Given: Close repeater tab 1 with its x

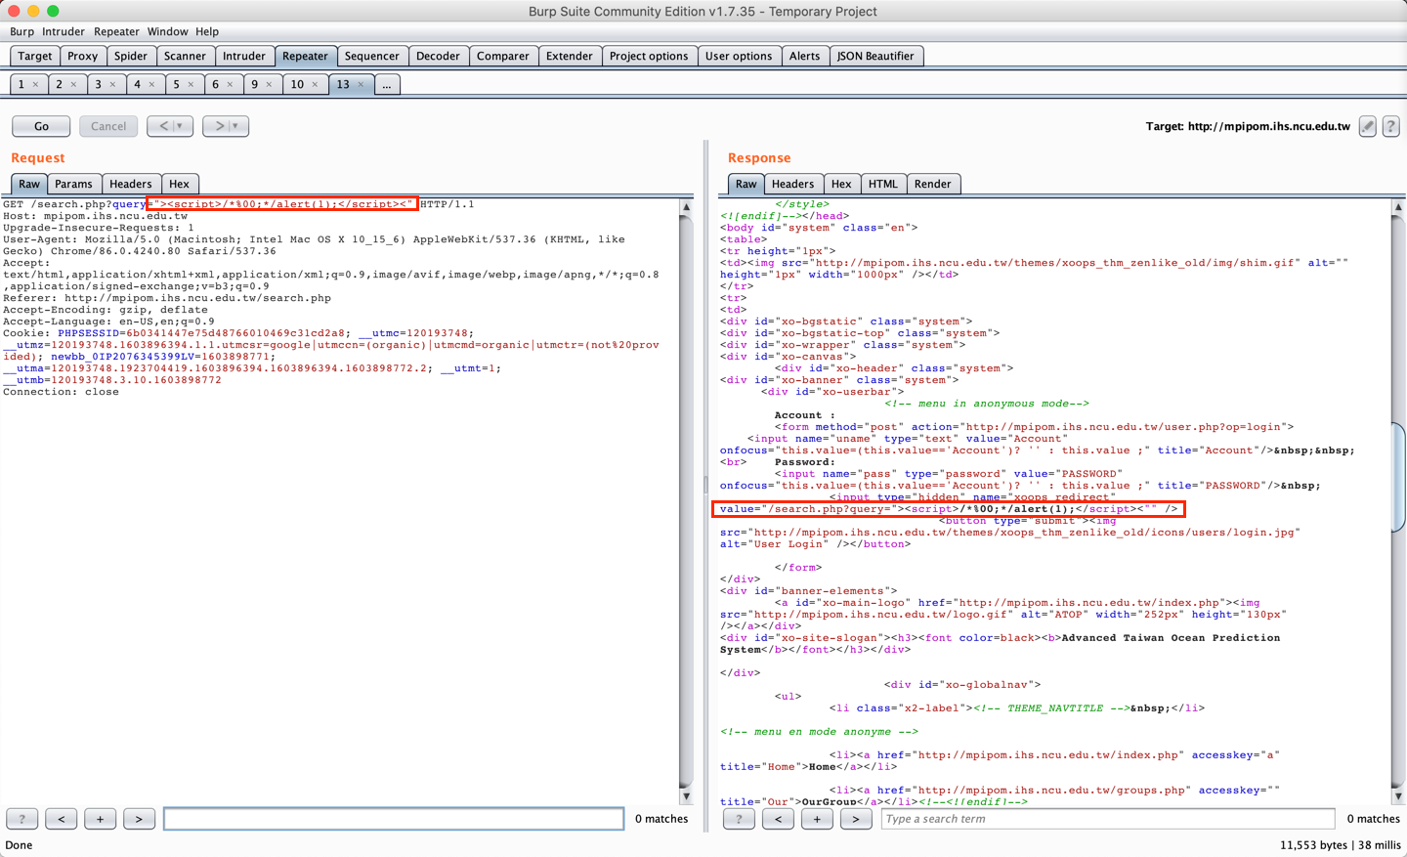Looking at the screenshot, I should pyautogui.click(x=36, y=85).
